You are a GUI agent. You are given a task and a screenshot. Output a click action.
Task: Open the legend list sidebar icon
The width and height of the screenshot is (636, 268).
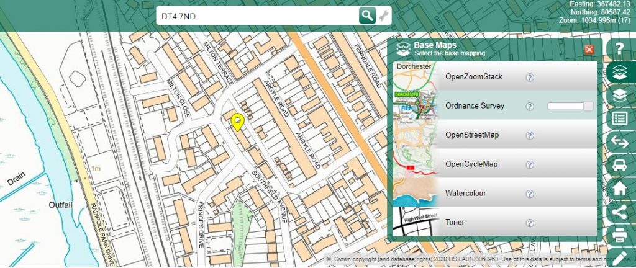pos(619,118)
